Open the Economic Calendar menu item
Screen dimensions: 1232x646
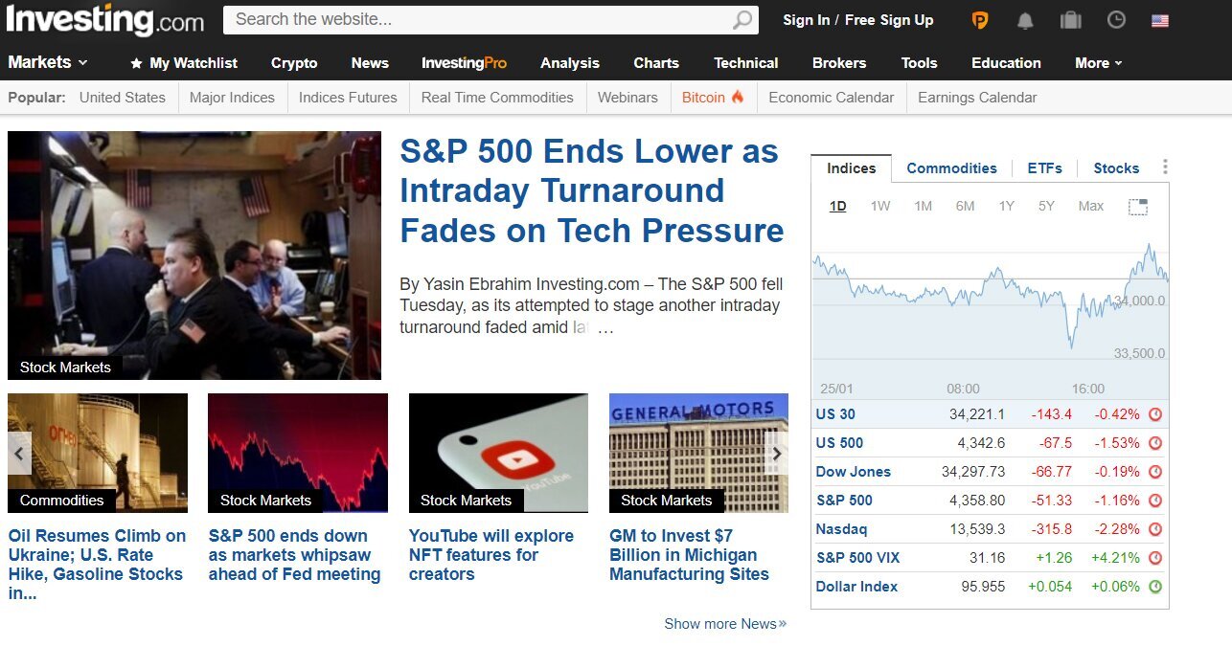pos(831,97)
